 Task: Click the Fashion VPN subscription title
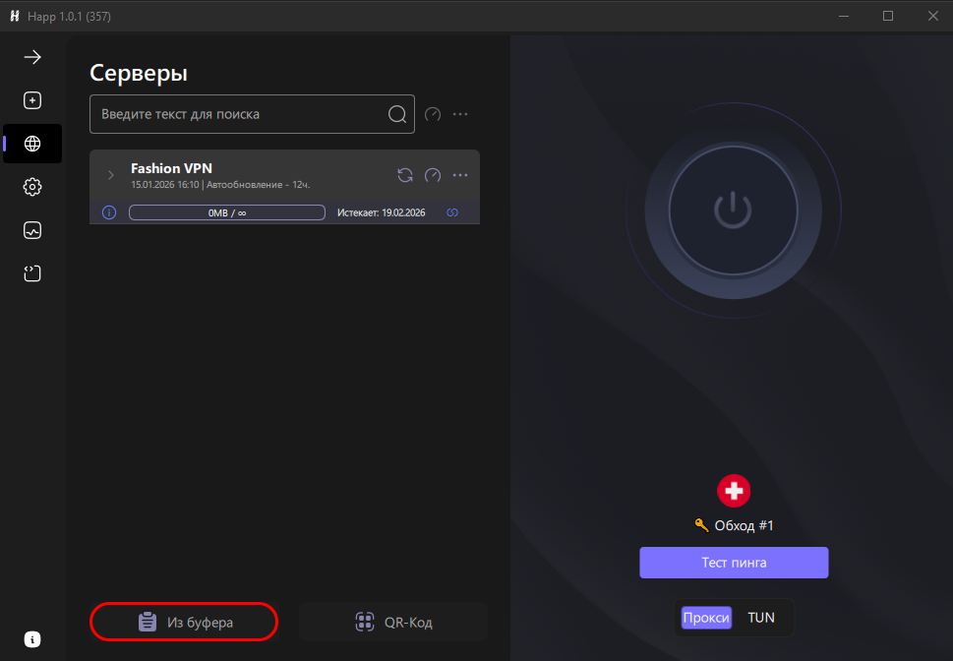(171, 168)
